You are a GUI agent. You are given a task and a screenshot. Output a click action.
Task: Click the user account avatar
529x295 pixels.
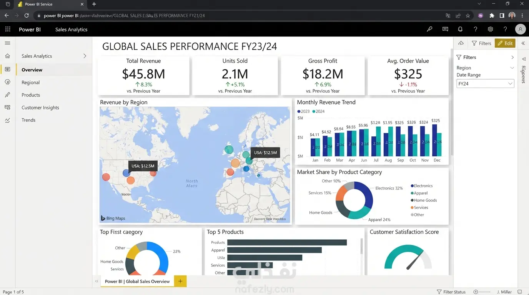click(520, 29)
